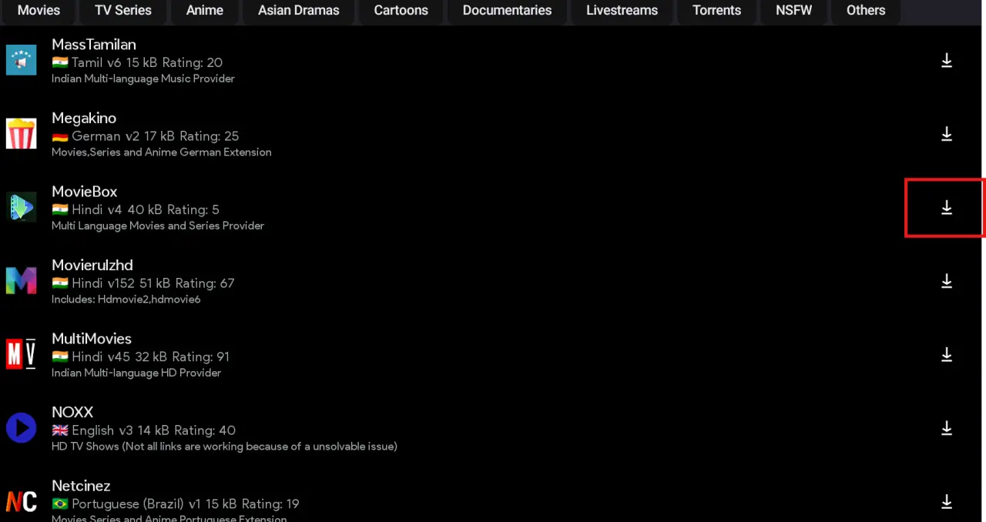The image size is (986, 522).
Task: Download the Netcinez extension
Action: (x=947, y=502)
